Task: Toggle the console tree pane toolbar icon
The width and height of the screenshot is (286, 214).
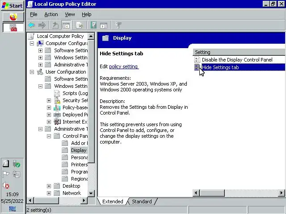Action: click(x=66, y=25)
